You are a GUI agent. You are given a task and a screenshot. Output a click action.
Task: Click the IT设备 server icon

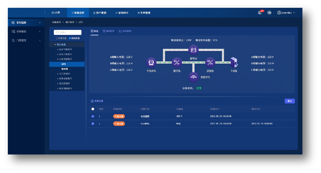click(x=234, y=62)
